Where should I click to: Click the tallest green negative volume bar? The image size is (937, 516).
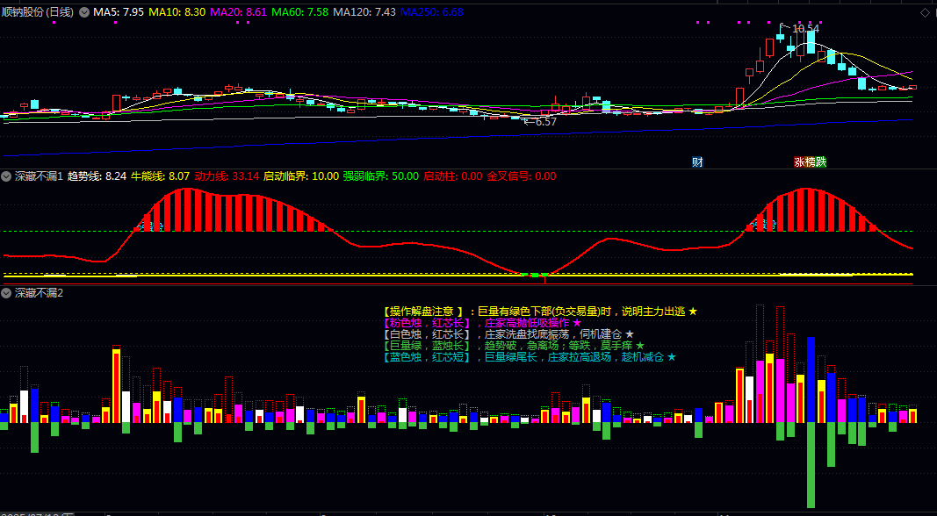click(x=811, y=464)
